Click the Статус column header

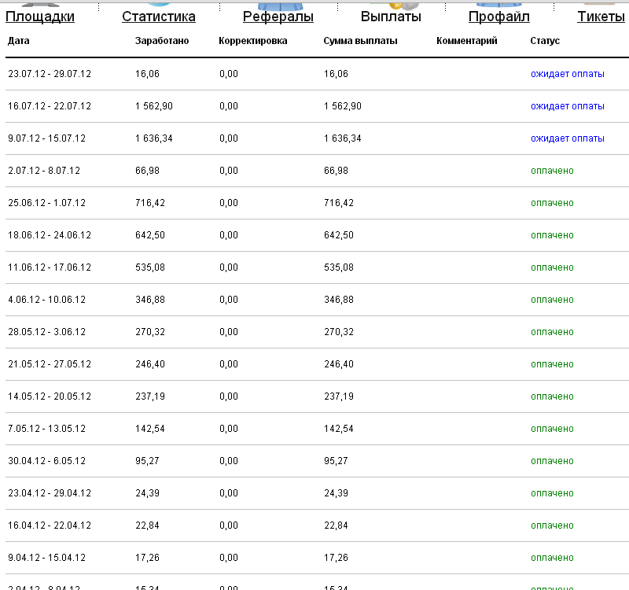[545, 41]
